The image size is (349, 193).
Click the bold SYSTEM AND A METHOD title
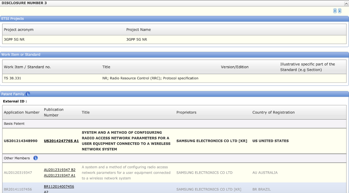[126, 141]
